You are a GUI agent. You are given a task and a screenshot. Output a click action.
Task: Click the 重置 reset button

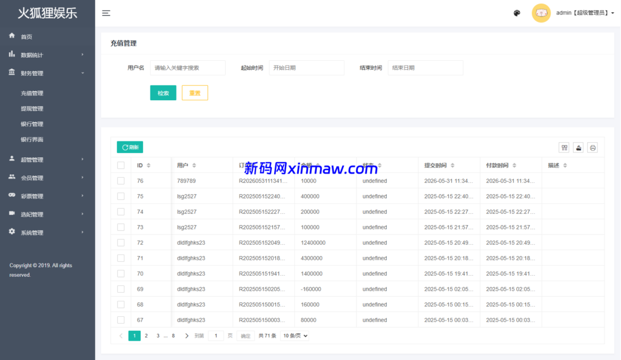pos(195,93)
